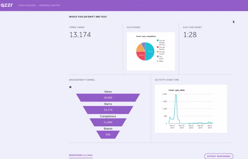Click the Activity Over Time heading
This screenshot has width=248, height=159.
coord(167,80)
